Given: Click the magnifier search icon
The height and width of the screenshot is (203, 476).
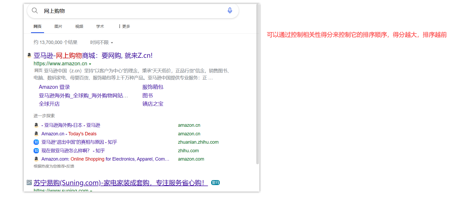Looking at the screenshot, I should click(35, 11).
